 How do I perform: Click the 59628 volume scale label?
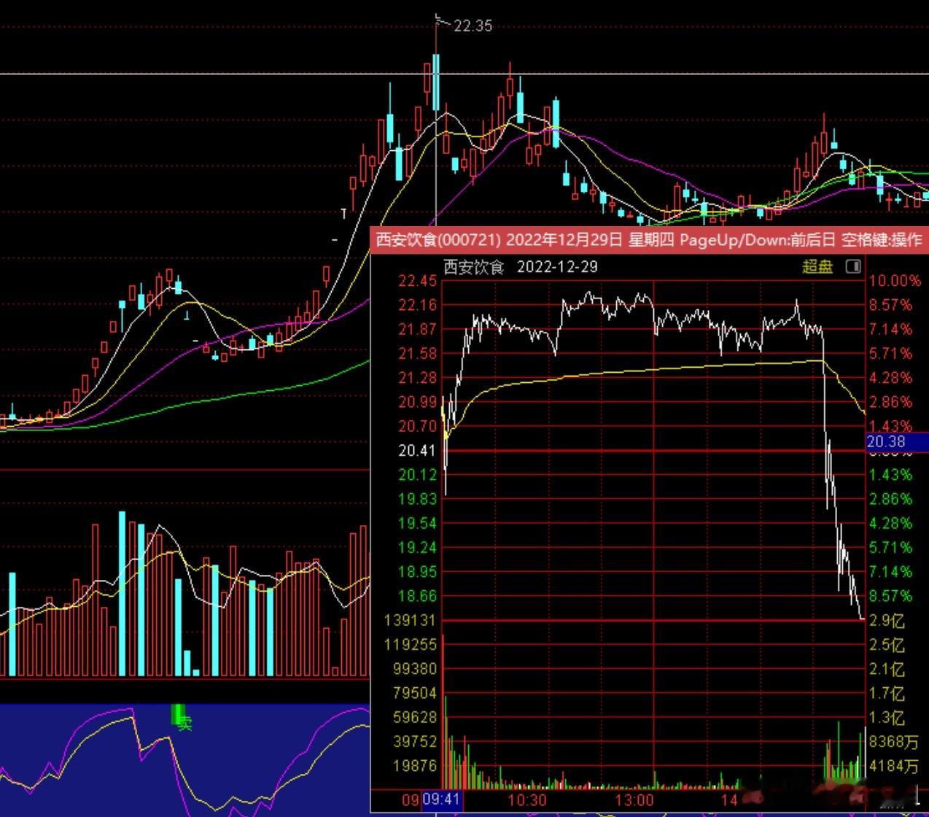[413, 717]
